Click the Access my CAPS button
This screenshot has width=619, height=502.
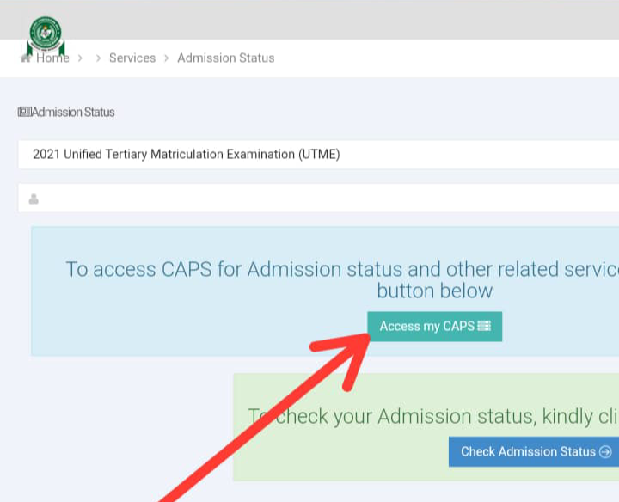point(435,327)
